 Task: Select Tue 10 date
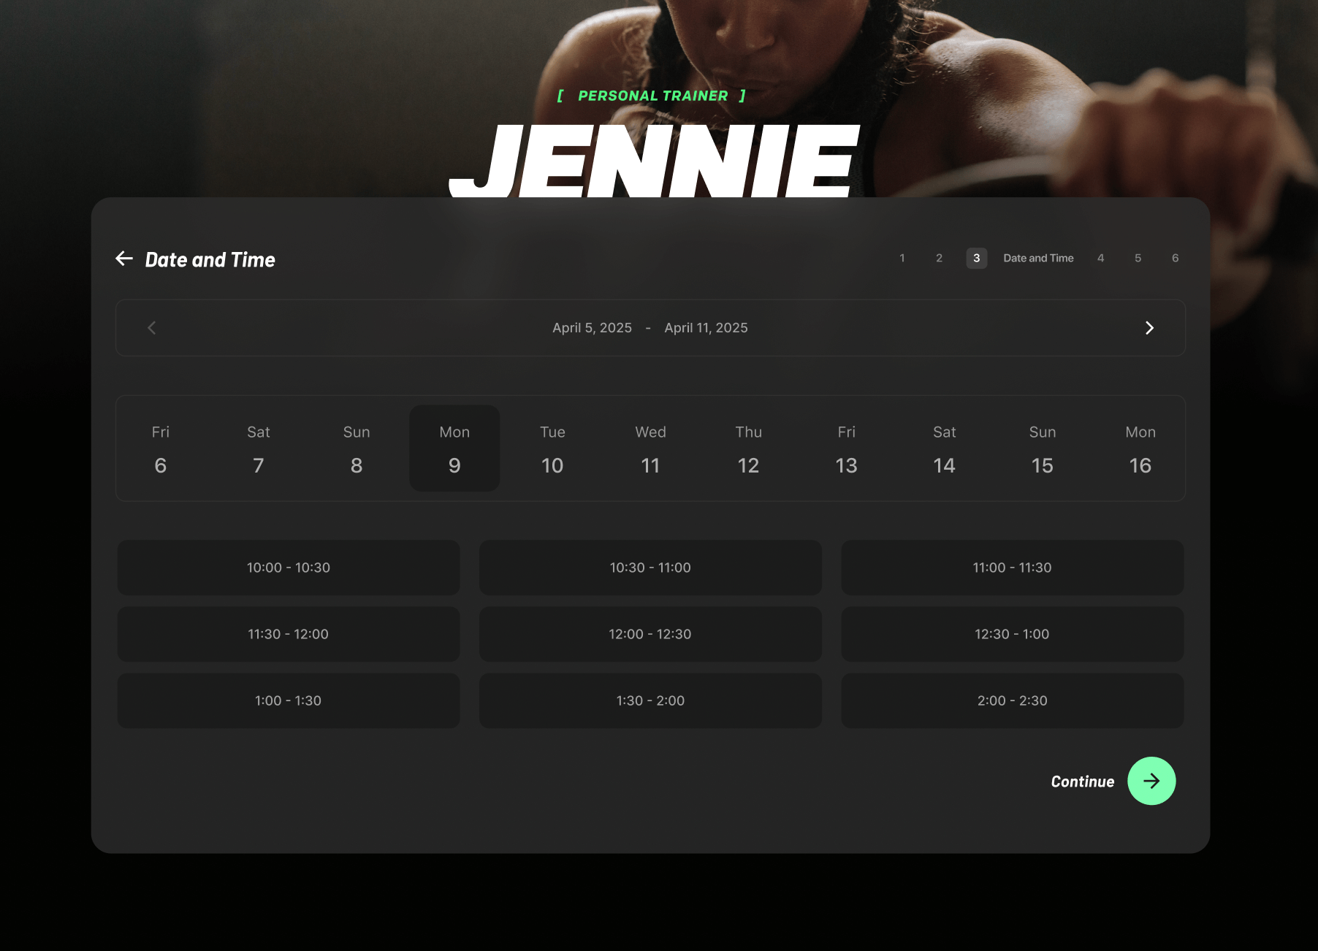pos(552,448)
